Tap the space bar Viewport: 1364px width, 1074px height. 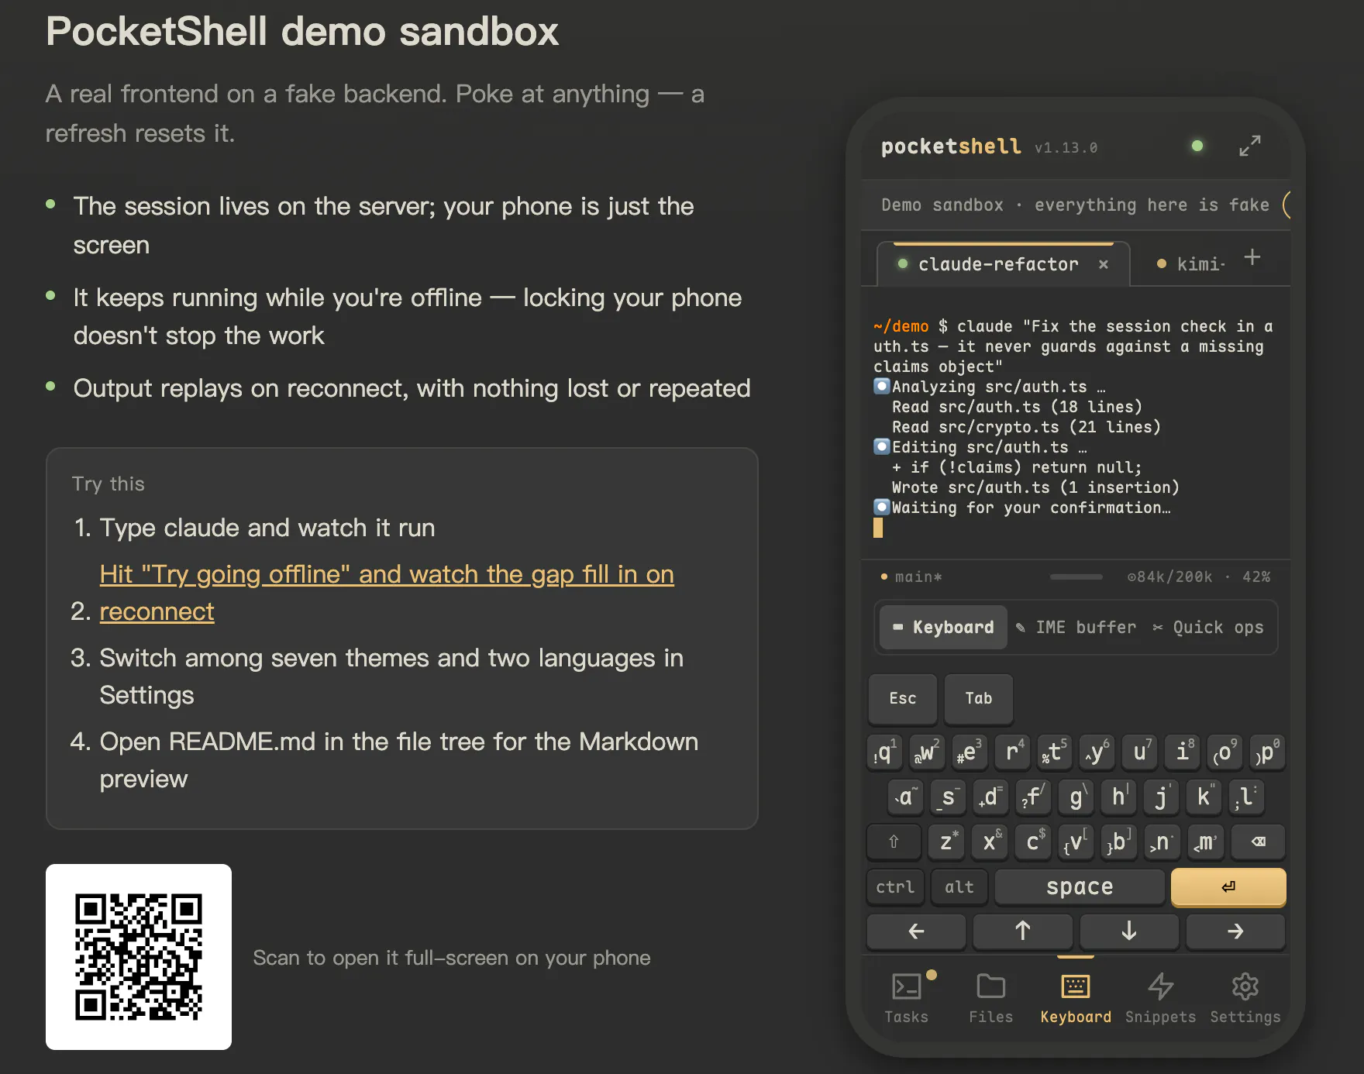pos(1080,886)
